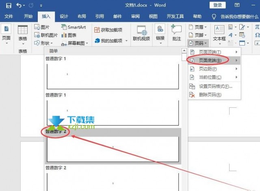Open the 页边距(P) submenu
Viewport: 260px width, 191px height.
click(x=214, y=69)
